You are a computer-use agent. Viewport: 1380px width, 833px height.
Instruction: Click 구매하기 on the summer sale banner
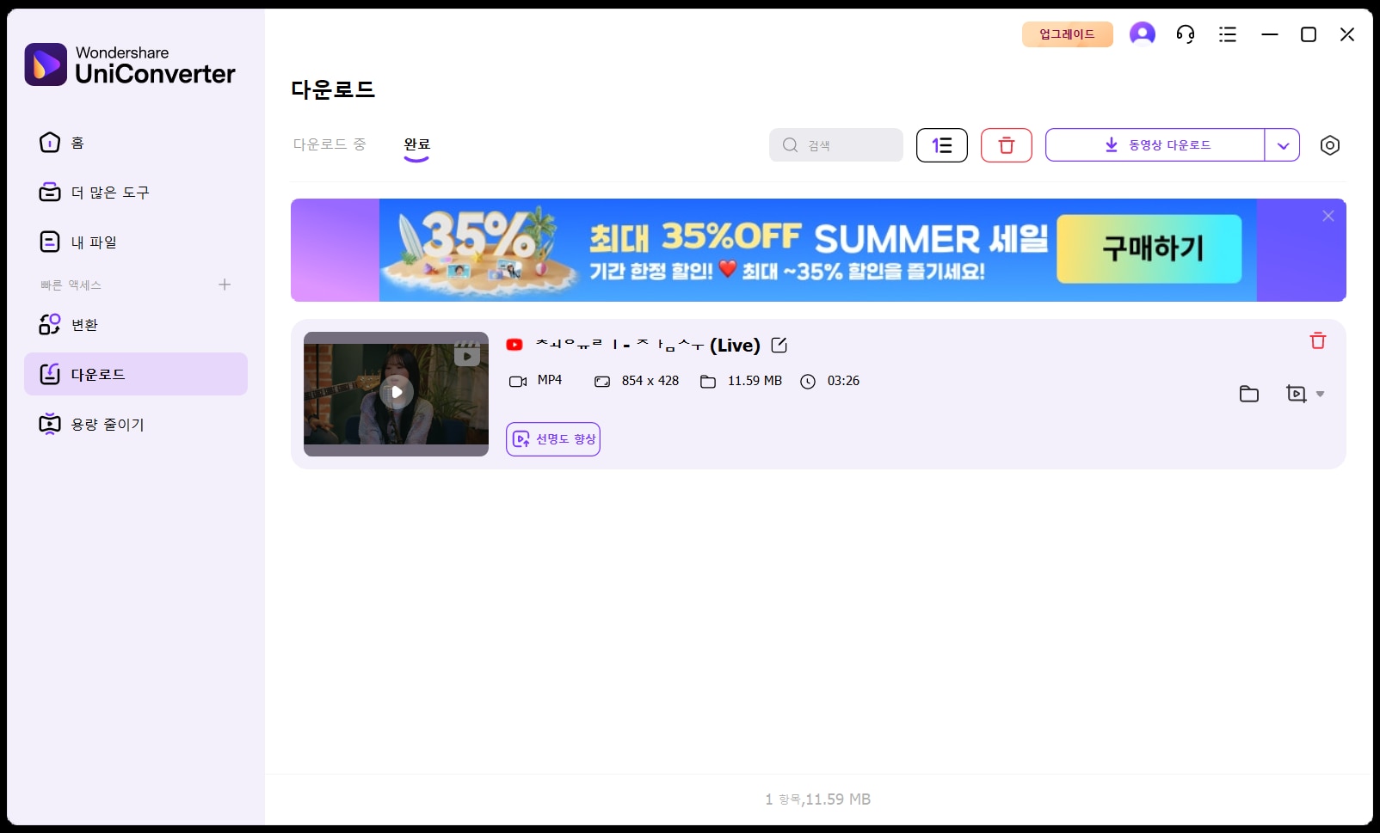pos(1149,249)
